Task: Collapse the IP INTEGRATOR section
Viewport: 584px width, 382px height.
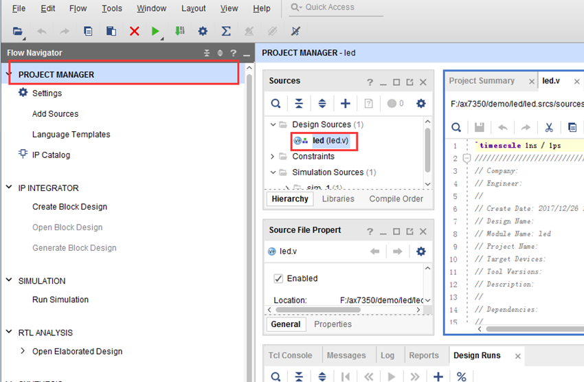Action: point(9,188)
